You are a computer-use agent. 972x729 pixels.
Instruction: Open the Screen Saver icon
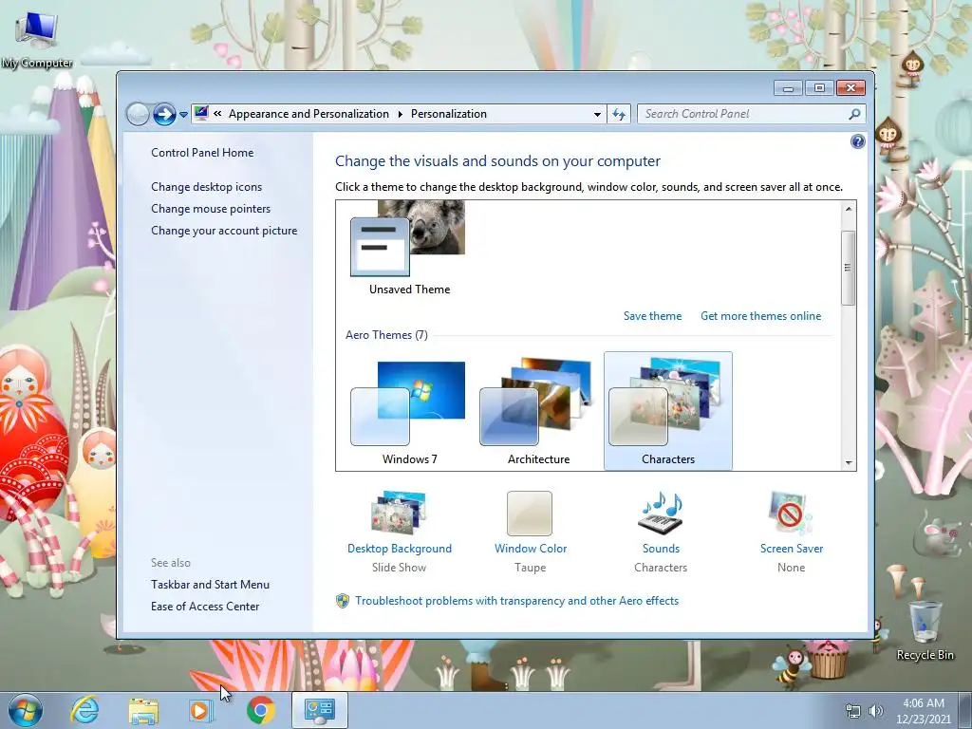(x=791, y=514)
